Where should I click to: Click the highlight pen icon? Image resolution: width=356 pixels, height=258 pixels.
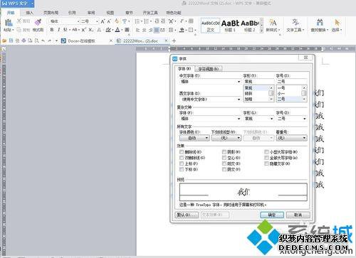108,30
